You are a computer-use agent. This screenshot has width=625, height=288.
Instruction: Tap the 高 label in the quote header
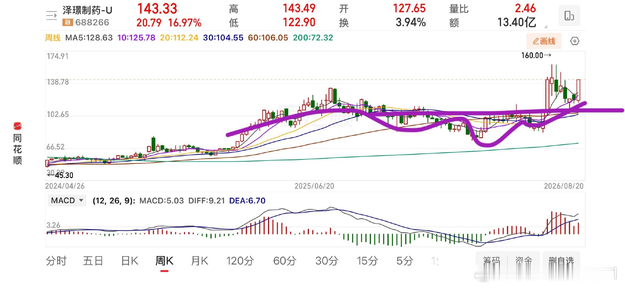[234, 9]
